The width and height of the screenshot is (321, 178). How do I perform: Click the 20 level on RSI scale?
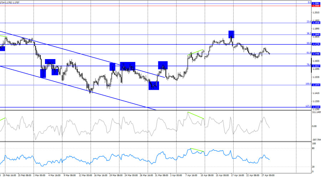pyautogui.click(x=313, y=167)
